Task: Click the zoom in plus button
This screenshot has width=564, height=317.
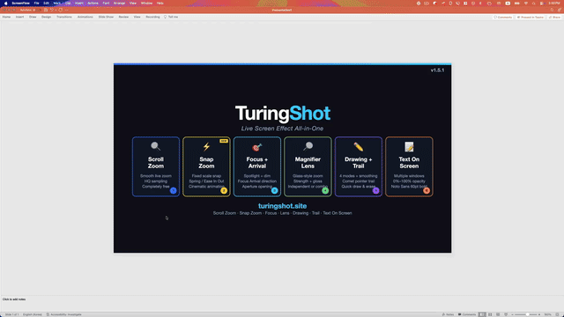Action: coord(539,314)
